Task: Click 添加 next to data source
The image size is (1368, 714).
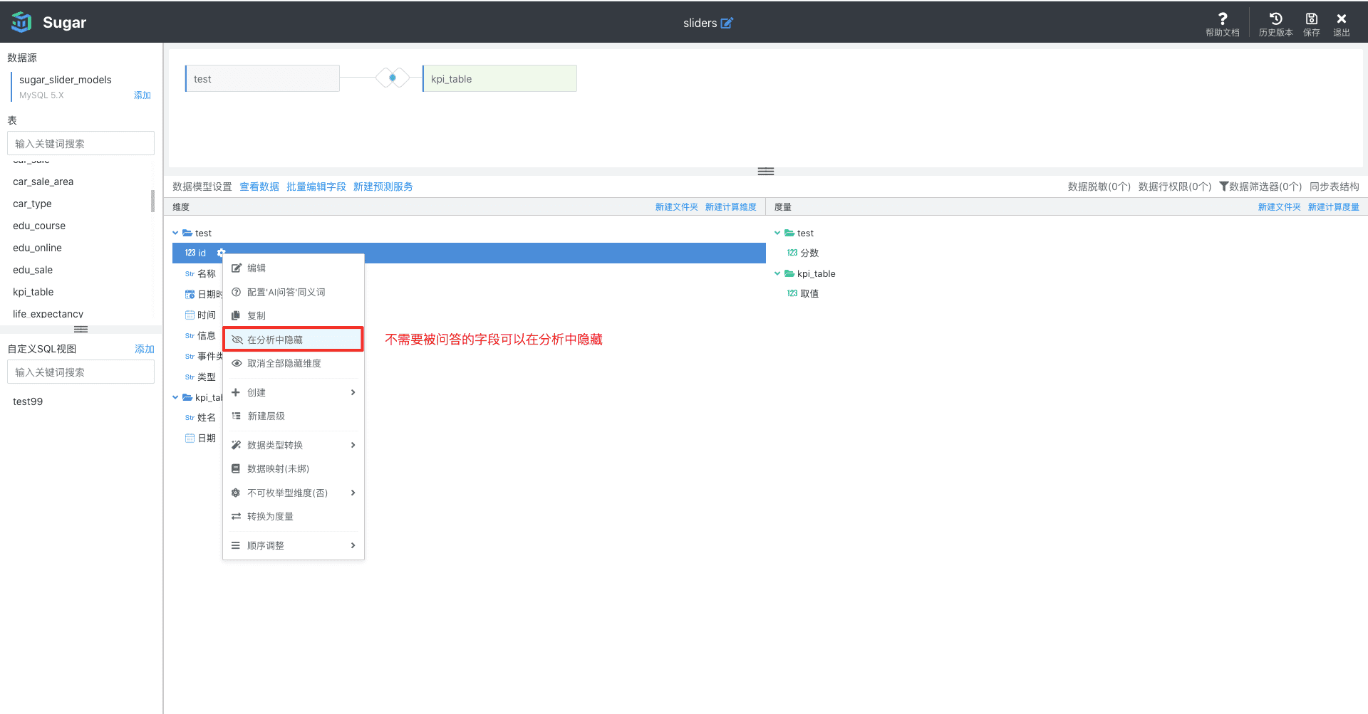Action: [x=142, y=95]
